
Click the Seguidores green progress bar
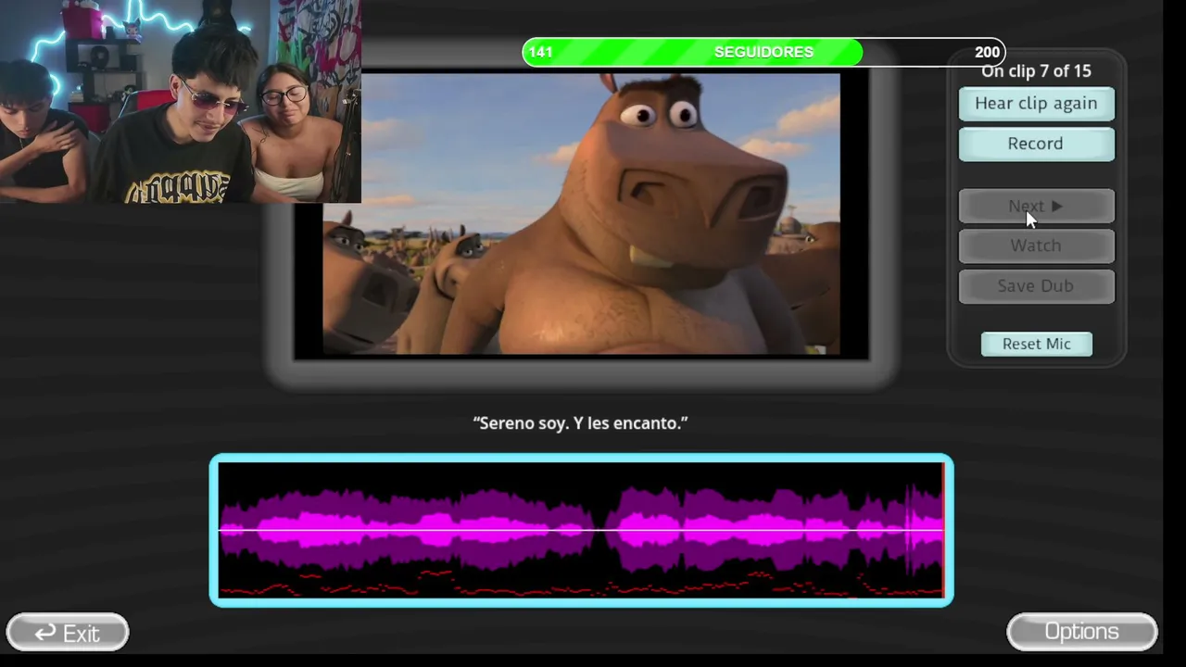click(763, 52)
